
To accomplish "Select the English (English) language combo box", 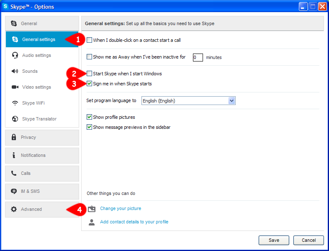I will [x=188, y=101].
